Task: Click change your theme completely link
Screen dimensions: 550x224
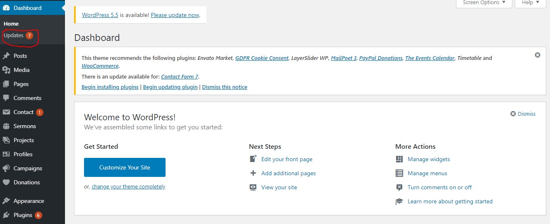Action: [x=129, y=186]
